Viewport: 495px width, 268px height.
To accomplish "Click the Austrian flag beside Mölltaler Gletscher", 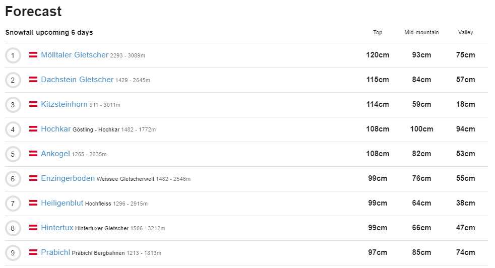I will pos(33,55).
